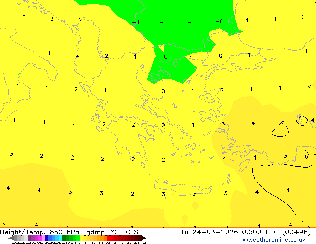Click the '(00+96)' forecast hour label

(296, 232)
